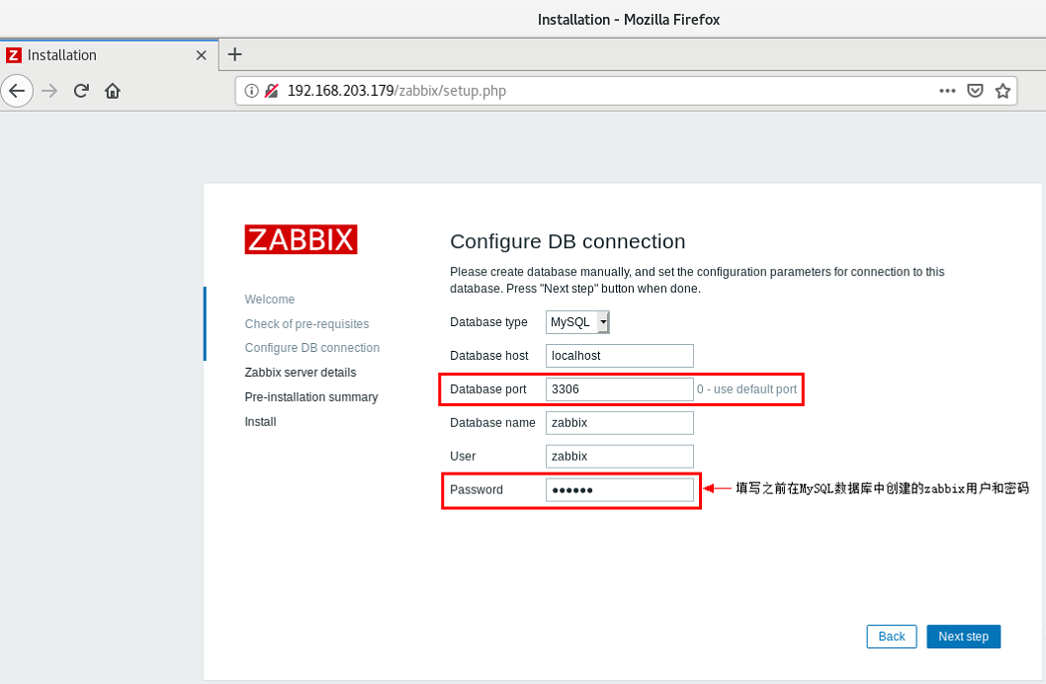
Task: Click the Database host input field
Action: pyautogui.click(x=620, y=355)
